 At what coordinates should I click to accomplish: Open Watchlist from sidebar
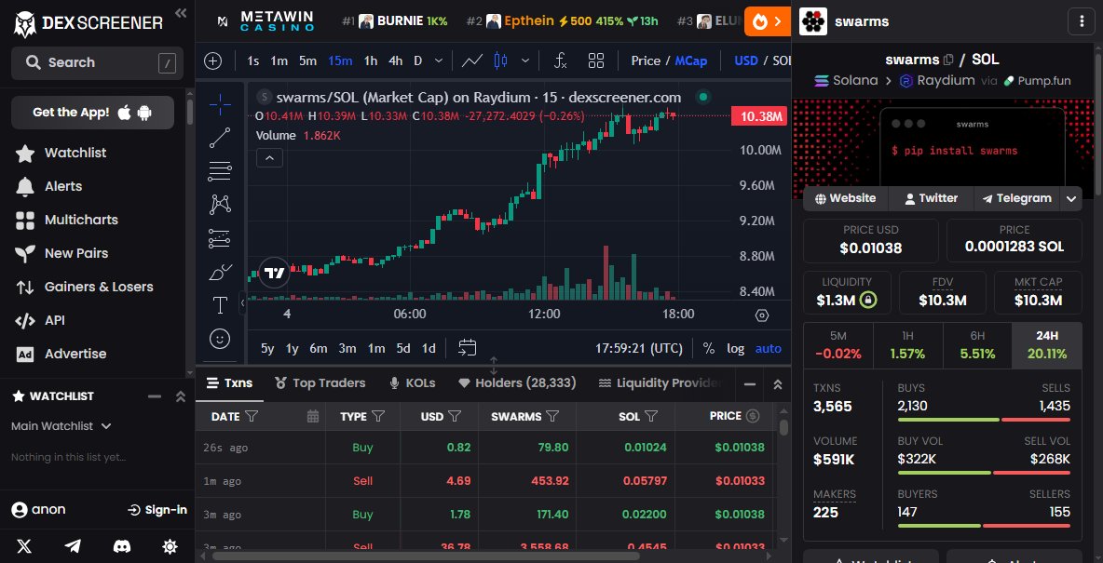click(x=75, y=154)
